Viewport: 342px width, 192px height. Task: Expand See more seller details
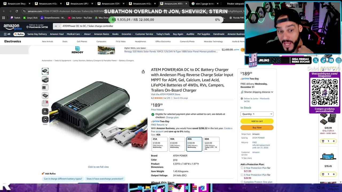coord(247,158)
